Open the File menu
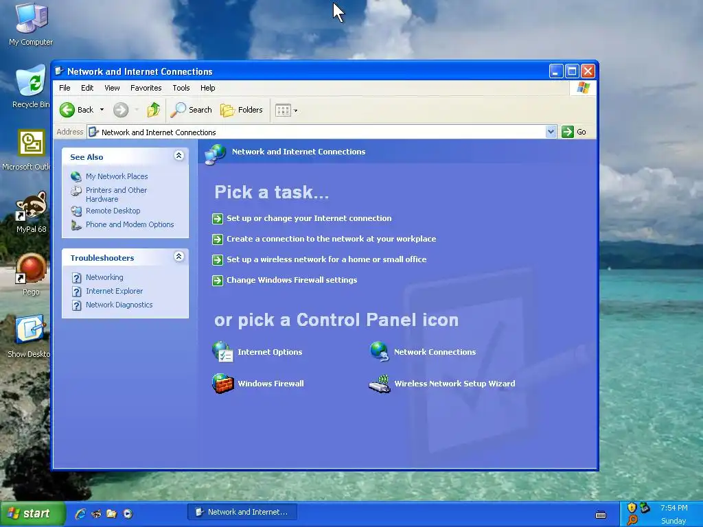 [x=65, y=88]
